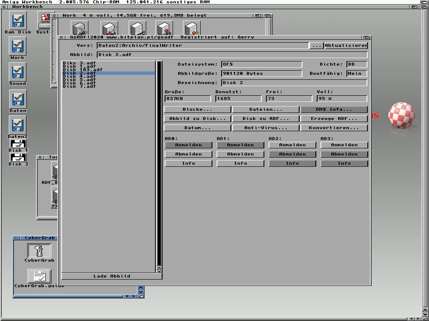Click the Abbildgröße value 901120 Bytes
The width and height of the screenshot is (429, 321).
(x=261, y=74)
